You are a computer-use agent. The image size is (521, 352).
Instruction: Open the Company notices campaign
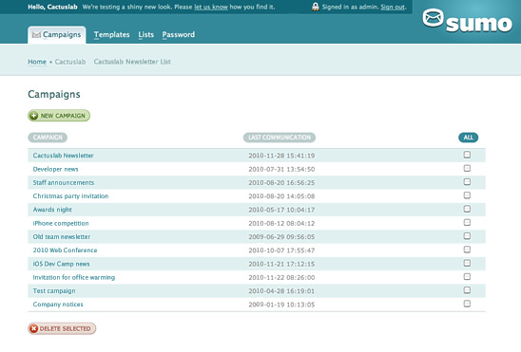coord(58,305)
